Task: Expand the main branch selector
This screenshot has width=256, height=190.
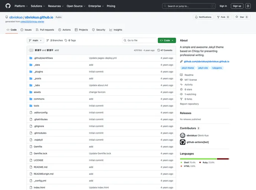Action: [x=35, y=40]
